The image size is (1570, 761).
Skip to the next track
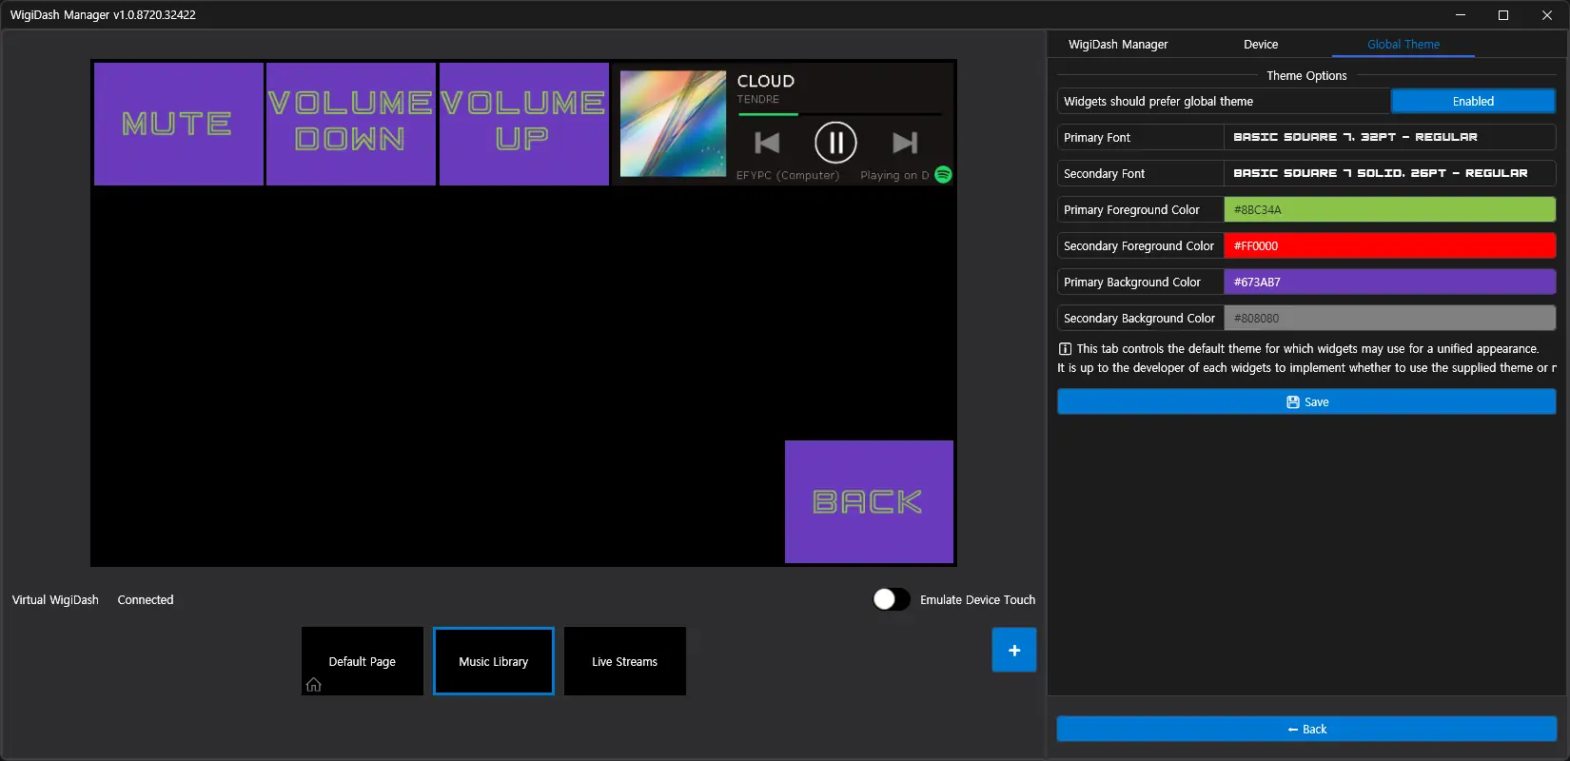[905, 143]
